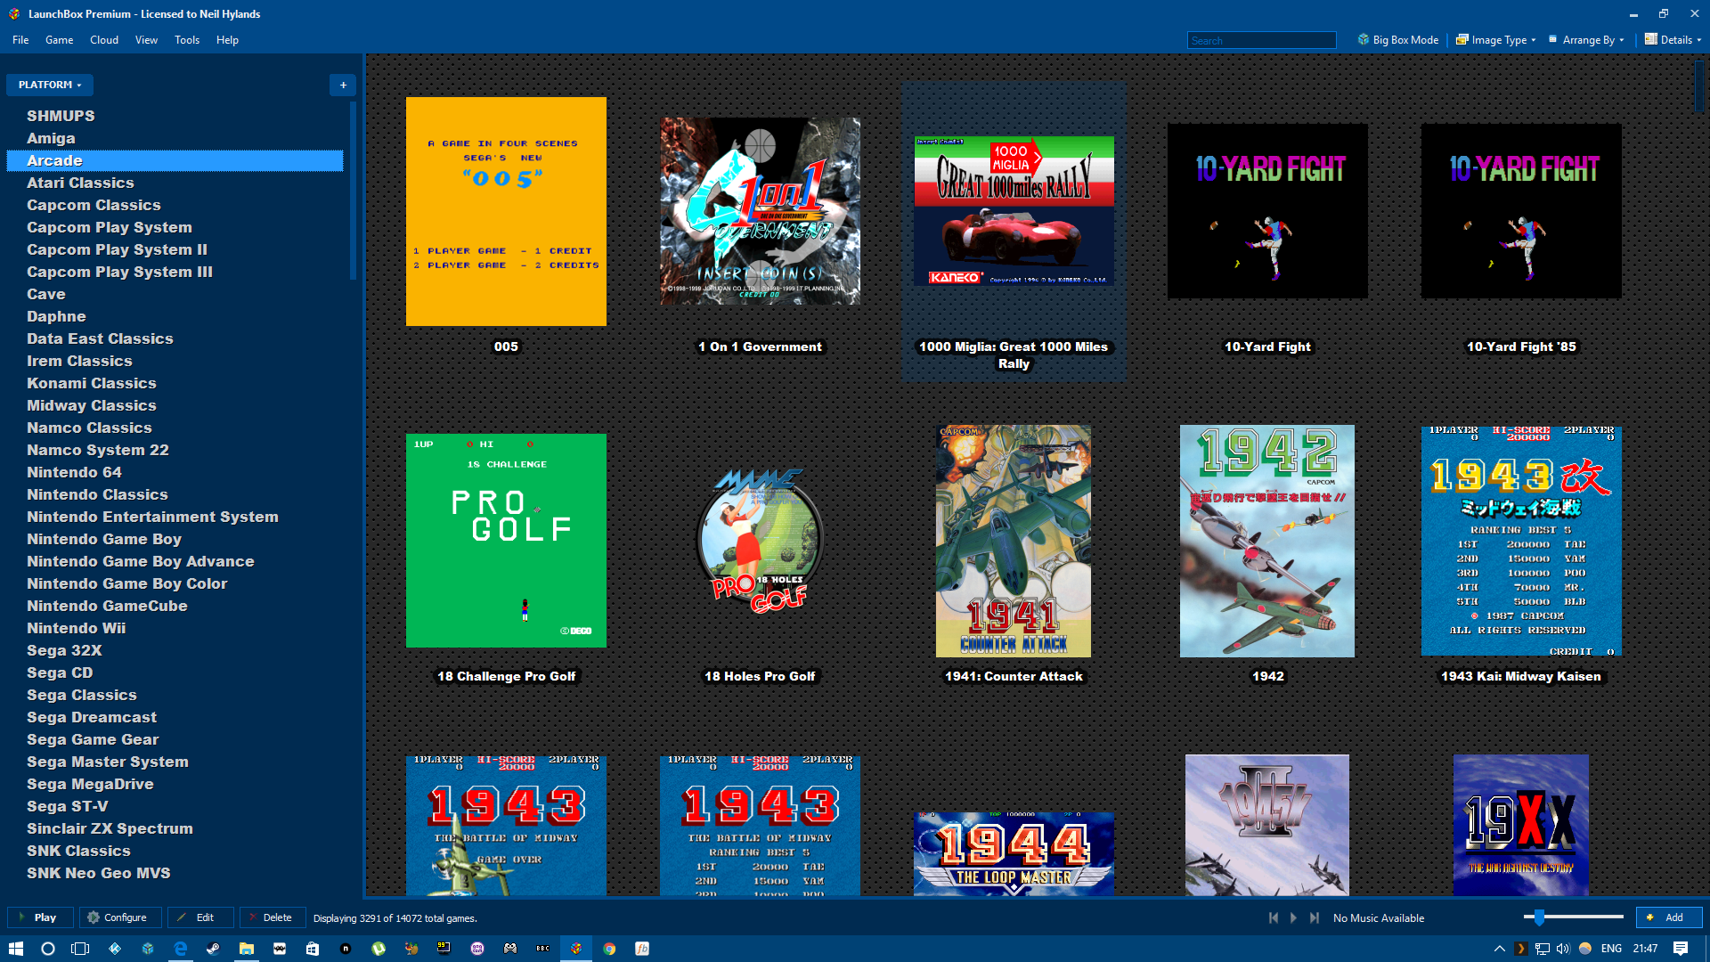Open the Windows Start menu

15,949
